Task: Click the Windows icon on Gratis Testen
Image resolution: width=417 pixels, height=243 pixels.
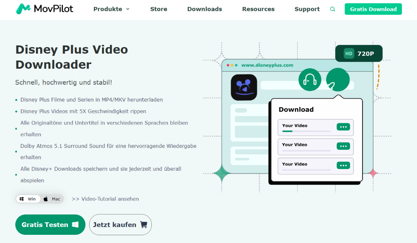Action: [x=75, y=225]
